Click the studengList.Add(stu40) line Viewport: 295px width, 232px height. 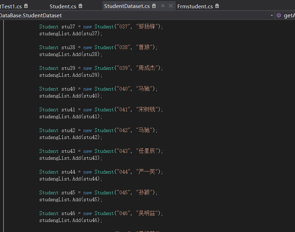[71, 96]
